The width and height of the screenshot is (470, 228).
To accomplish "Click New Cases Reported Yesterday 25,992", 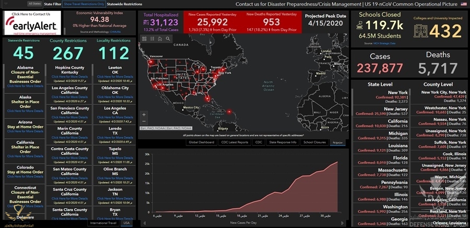I will pyautogui.click(x=212, y=22).
